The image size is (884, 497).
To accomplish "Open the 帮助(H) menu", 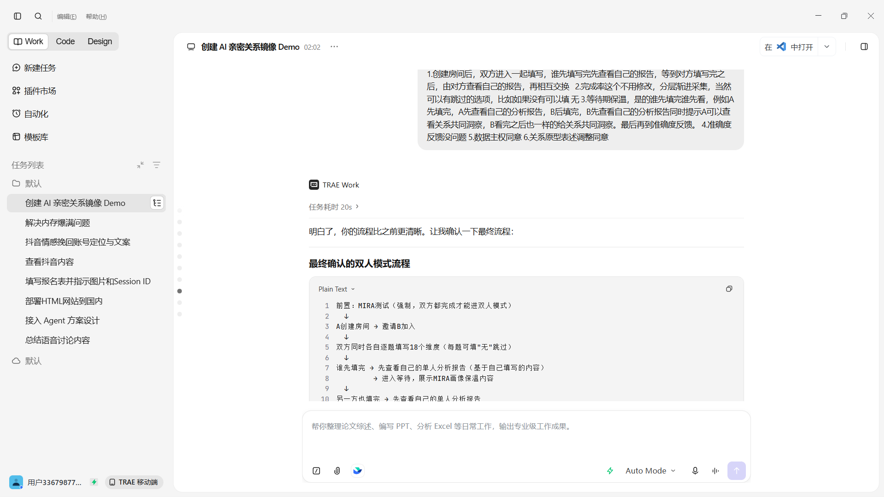I will [96, 17].
